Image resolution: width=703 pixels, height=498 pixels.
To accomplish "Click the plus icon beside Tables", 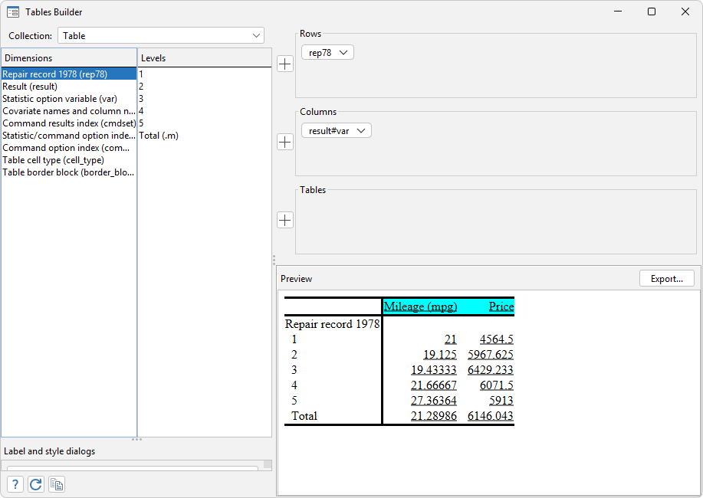I will 284,220.
